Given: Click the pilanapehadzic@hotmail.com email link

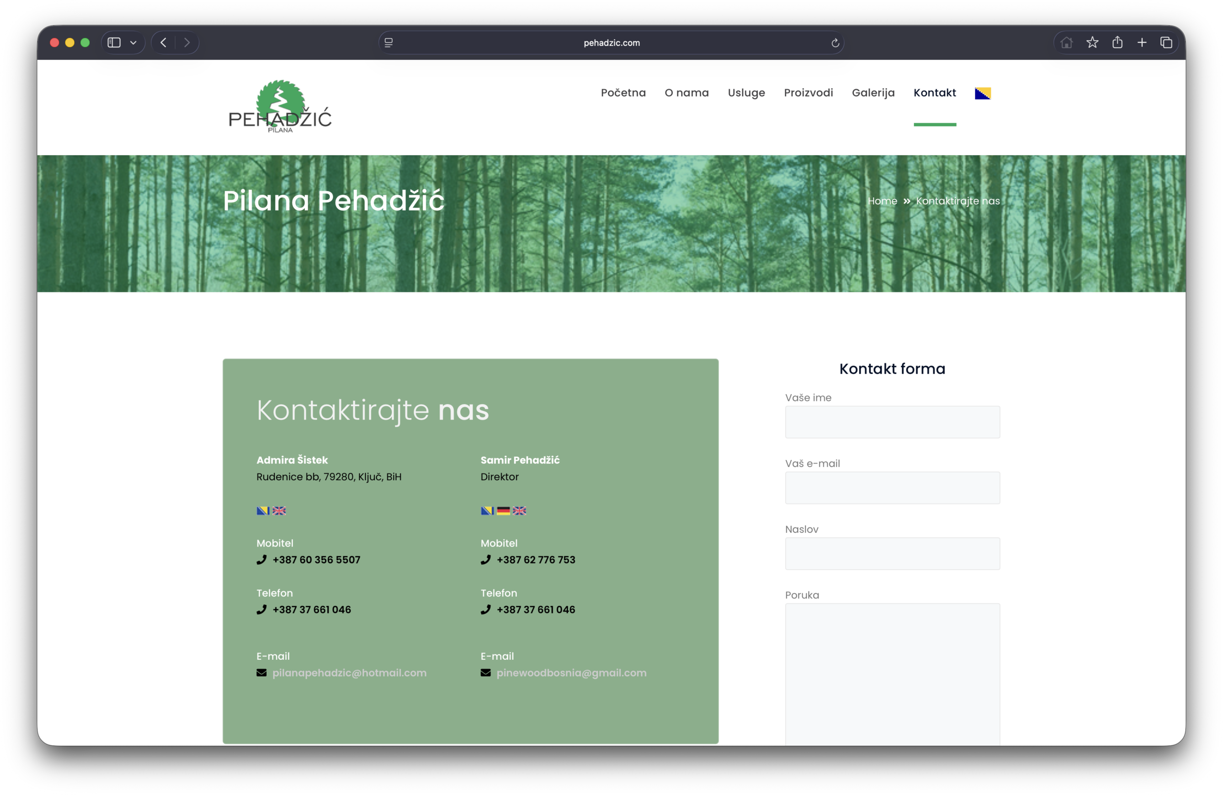Looking at the screenshot, I should [349, 673].
